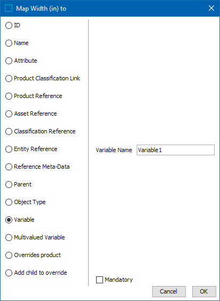
Task: Select the Variable radio button
Action: pyautogui.click(x=9, y=220)
